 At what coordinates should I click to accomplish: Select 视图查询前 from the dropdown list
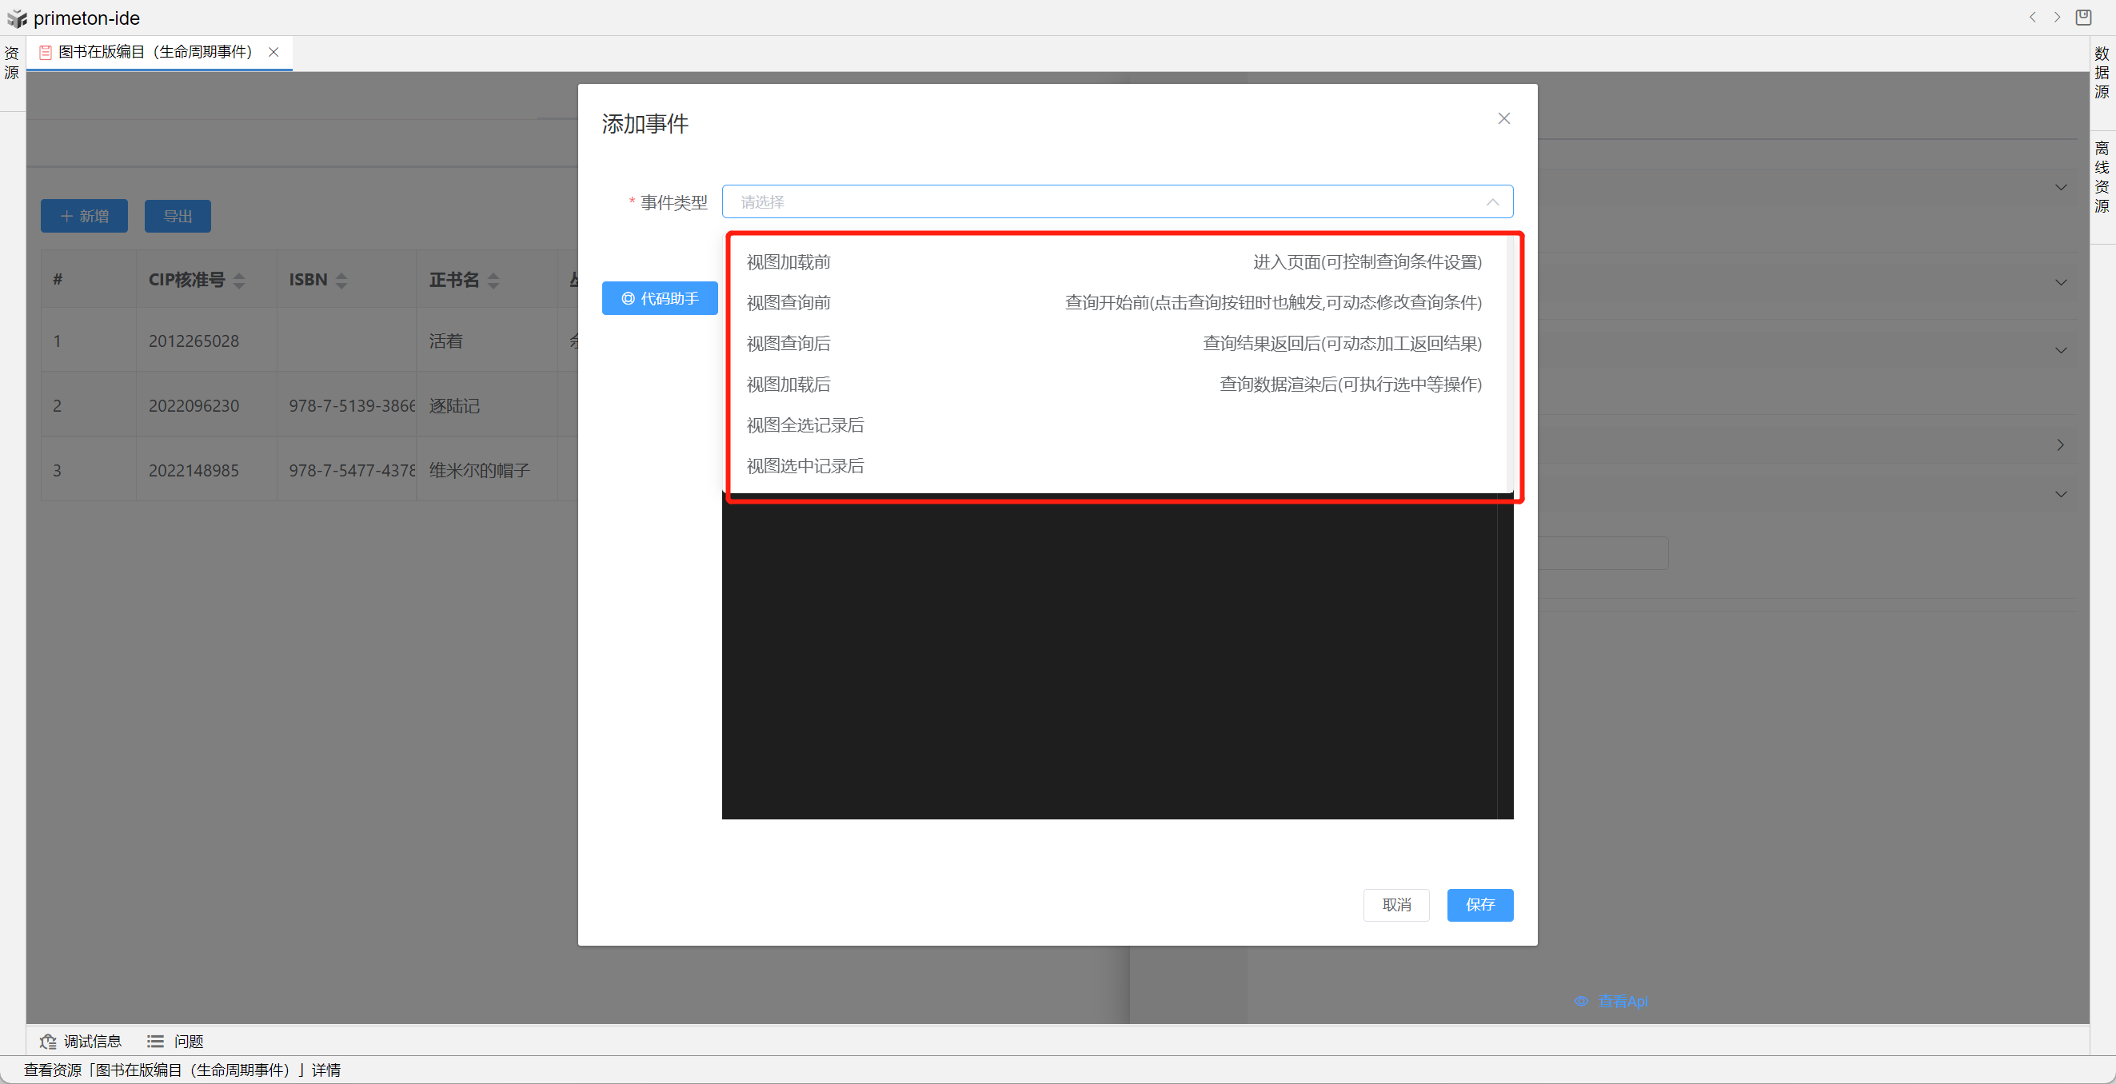[789, 302]
